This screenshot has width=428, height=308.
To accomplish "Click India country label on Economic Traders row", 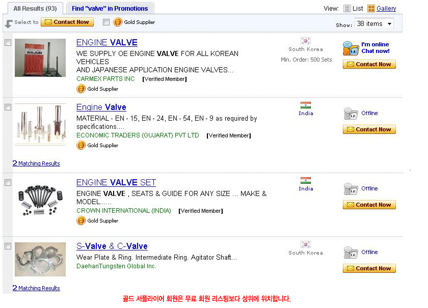I will coord(306,113).
